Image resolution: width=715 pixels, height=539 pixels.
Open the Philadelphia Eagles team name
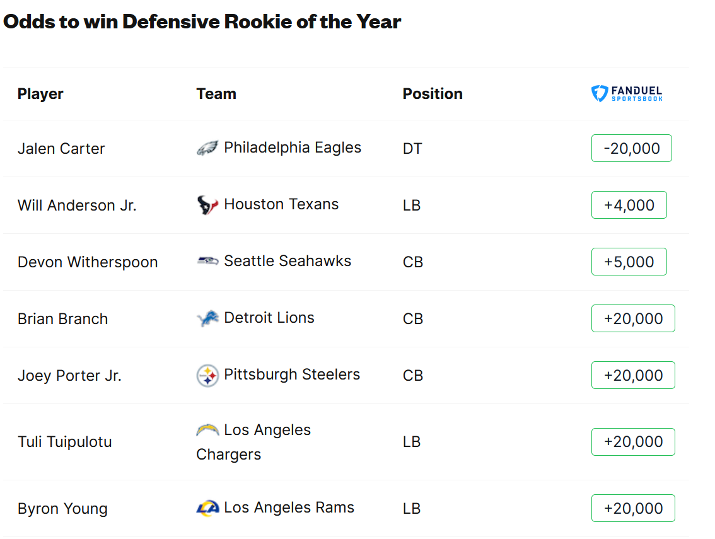pos(293,148)
